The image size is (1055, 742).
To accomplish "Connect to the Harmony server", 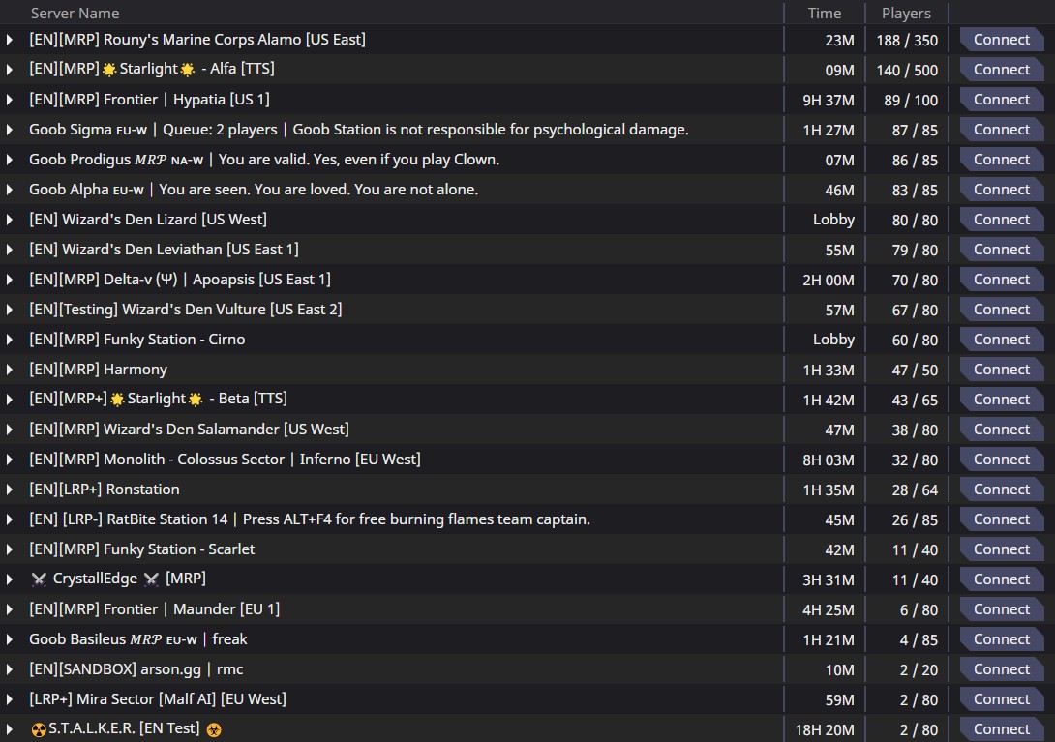I will click(1001, 370).
